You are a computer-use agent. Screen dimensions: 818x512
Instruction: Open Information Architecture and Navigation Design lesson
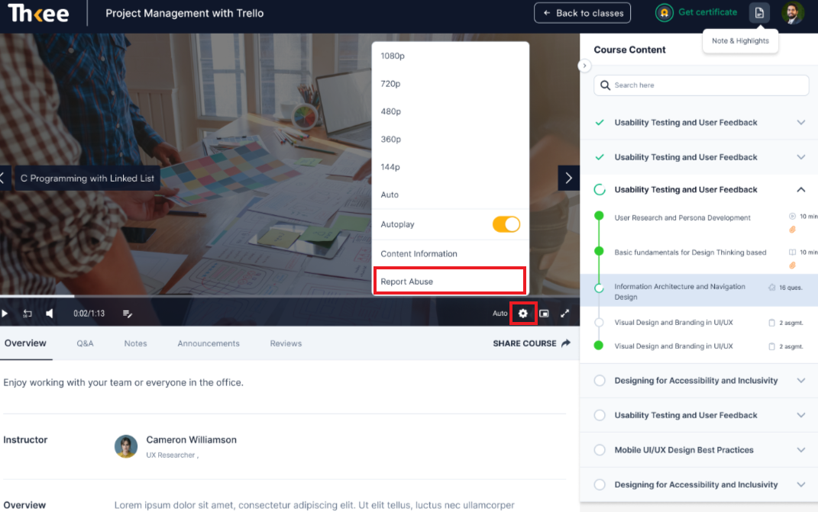pos(680,291)
